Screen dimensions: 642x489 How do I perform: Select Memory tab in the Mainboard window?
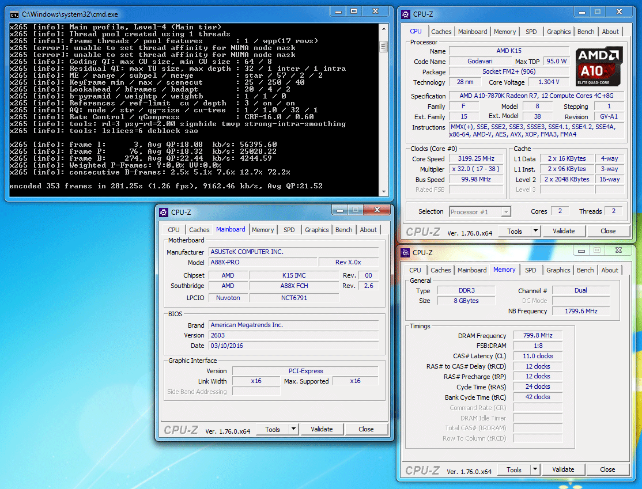pos(262,230)
